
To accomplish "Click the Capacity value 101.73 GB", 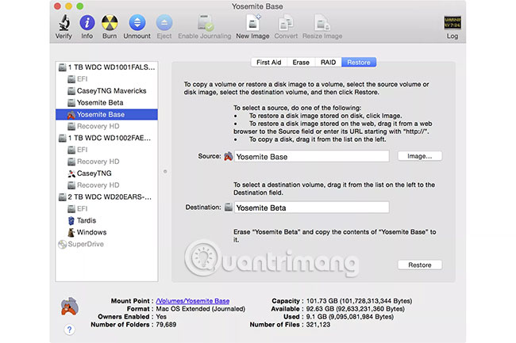I will 359,301.
